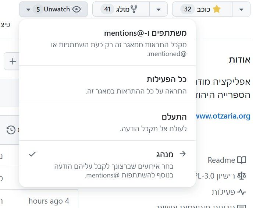Click the fork icon next to מזלג
Image resolution: width=263 pixels, height=208 pixels.
pyautogui.click(x=134, y=9)
